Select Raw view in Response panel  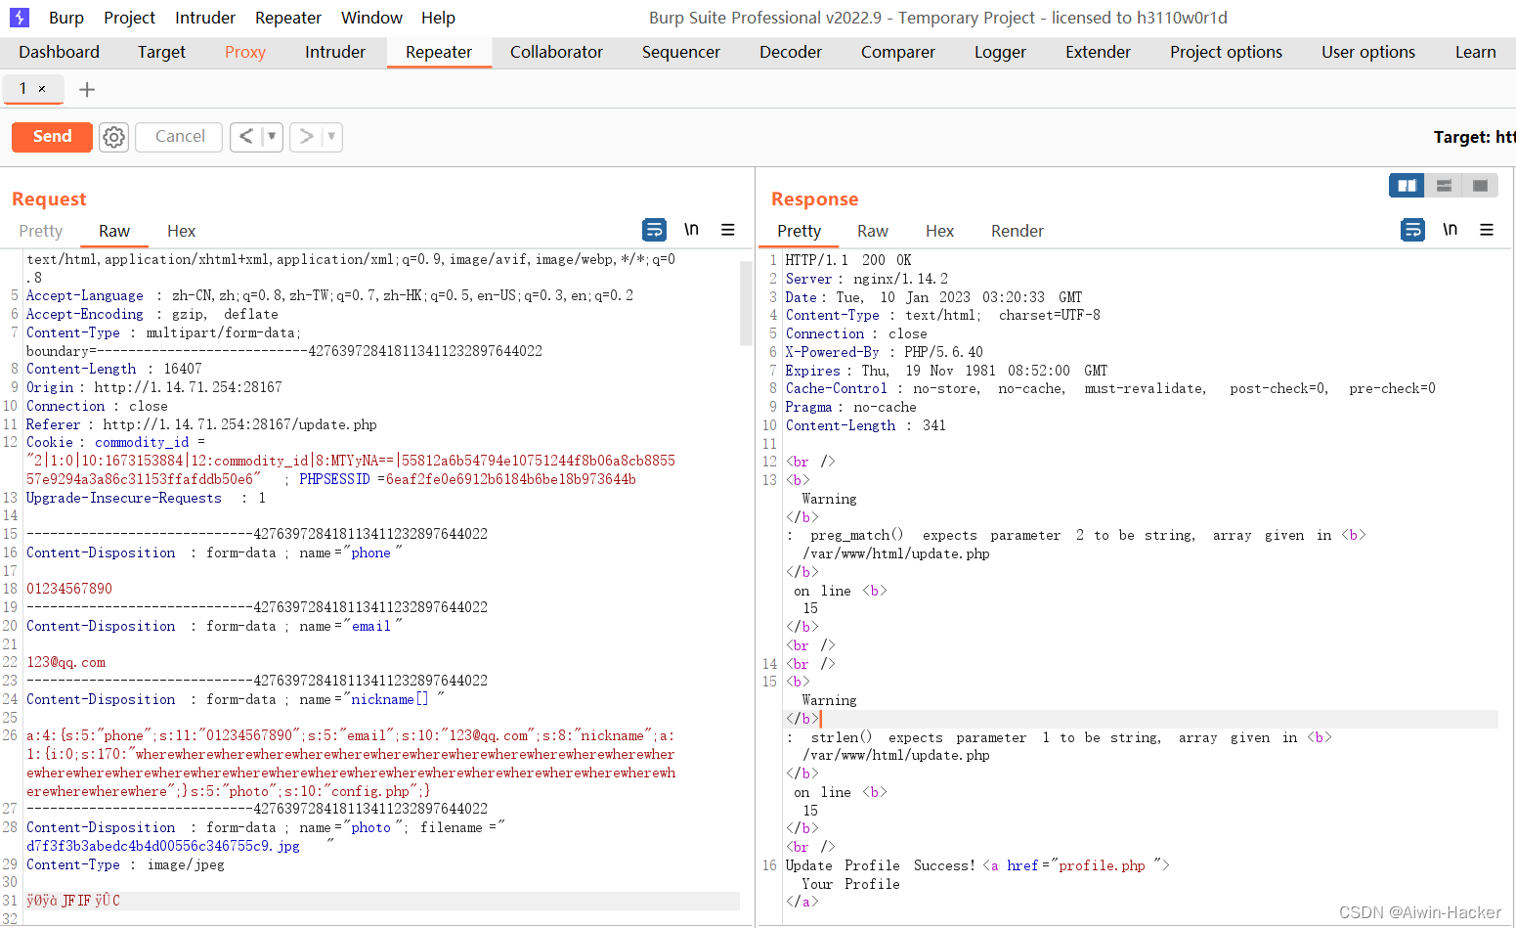pyautogui.click(x=873, y=231)
